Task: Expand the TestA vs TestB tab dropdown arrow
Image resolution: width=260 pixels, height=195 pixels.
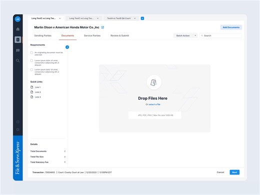Action: (x=135, y=18)
